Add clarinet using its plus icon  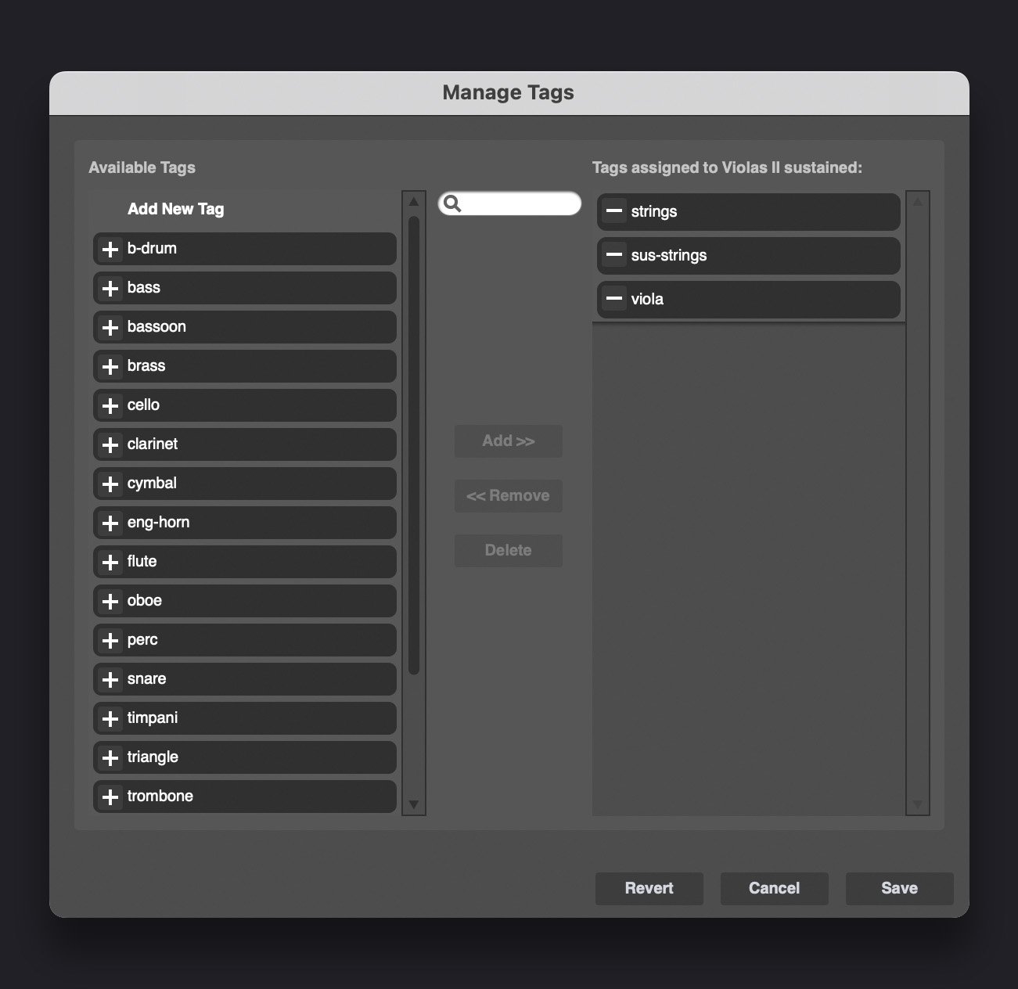pos(110,444)
